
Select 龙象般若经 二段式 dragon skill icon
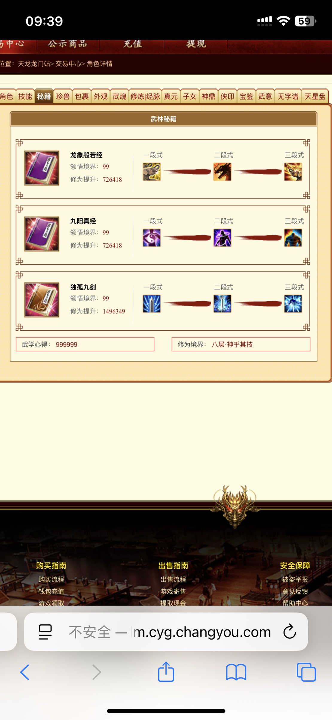(222, 172)
